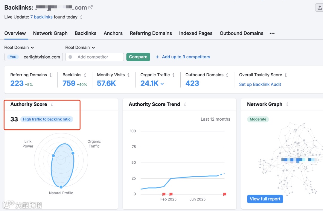Follow the Set up Backlink Audit link
Screen dimensions: 323x211
[x=260, y=84]
